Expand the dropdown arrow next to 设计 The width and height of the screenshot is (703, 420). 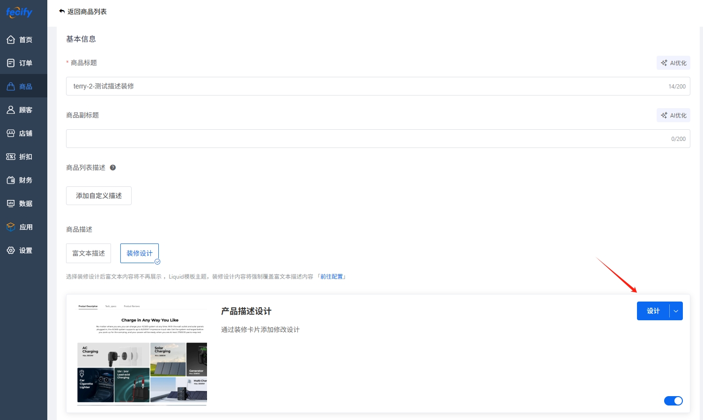[x=676, y=311]
